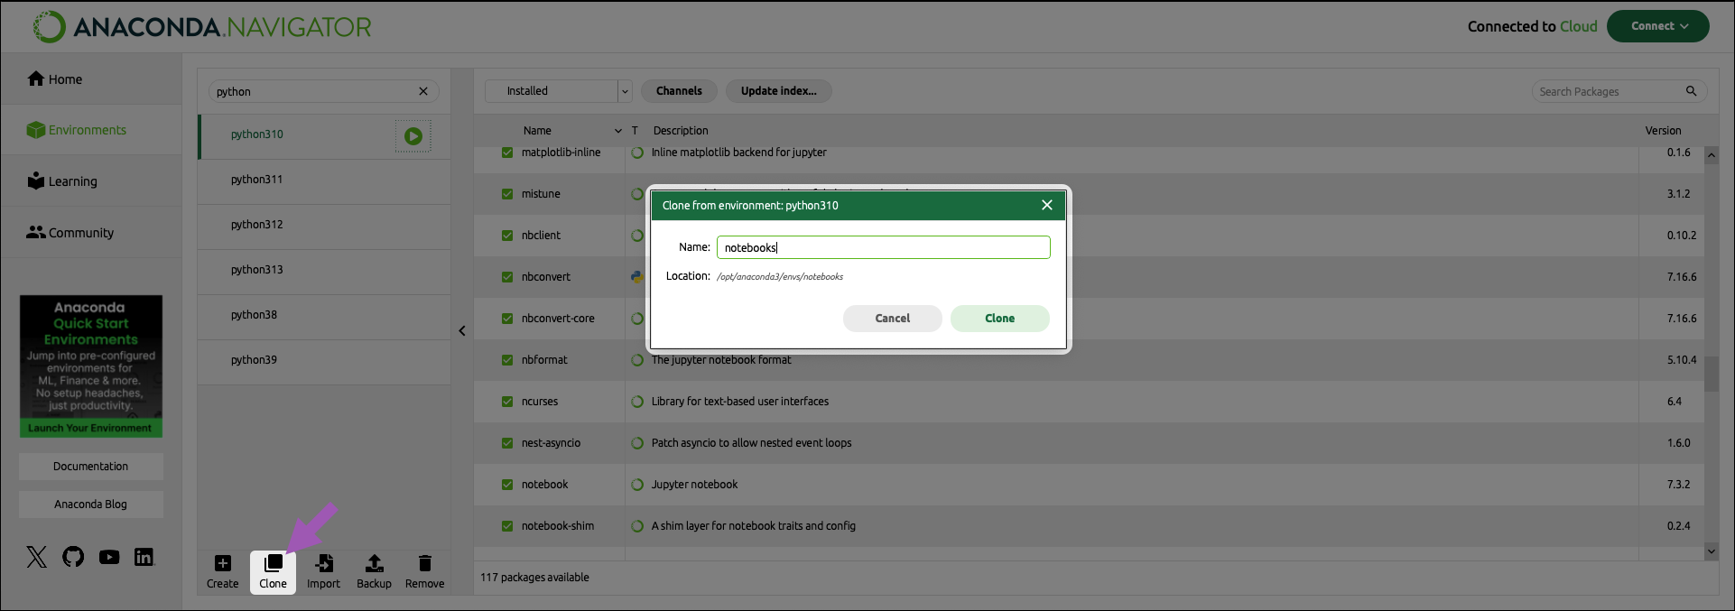The width and height of the screenshot is (1735, 611).
Task: Click the Clone environment icon
Action: coord(273,564)
